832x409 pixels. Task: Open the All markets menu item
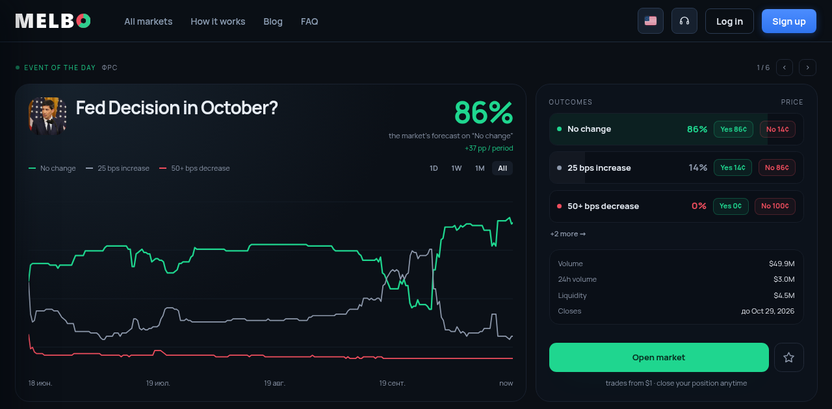(148, 21)
